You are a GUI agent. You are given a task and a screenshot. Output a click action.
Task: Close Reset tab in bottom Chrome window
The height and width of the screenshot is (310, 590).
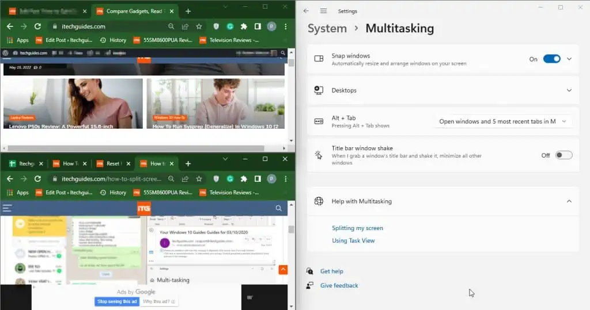pyautogui.click(x=128, y=163)
